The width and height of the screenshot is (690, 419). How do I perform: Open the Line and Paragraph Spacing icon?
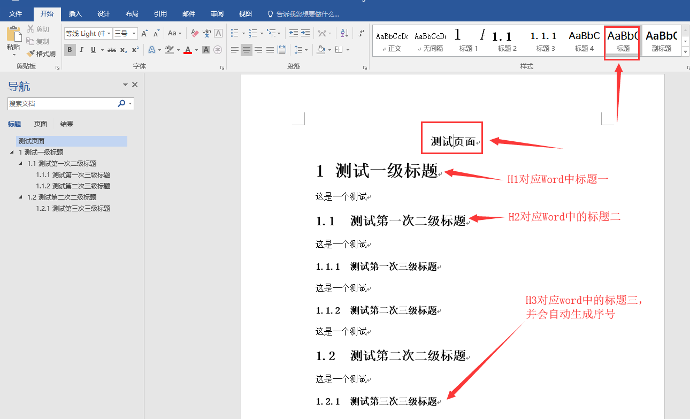click(297, 50)
